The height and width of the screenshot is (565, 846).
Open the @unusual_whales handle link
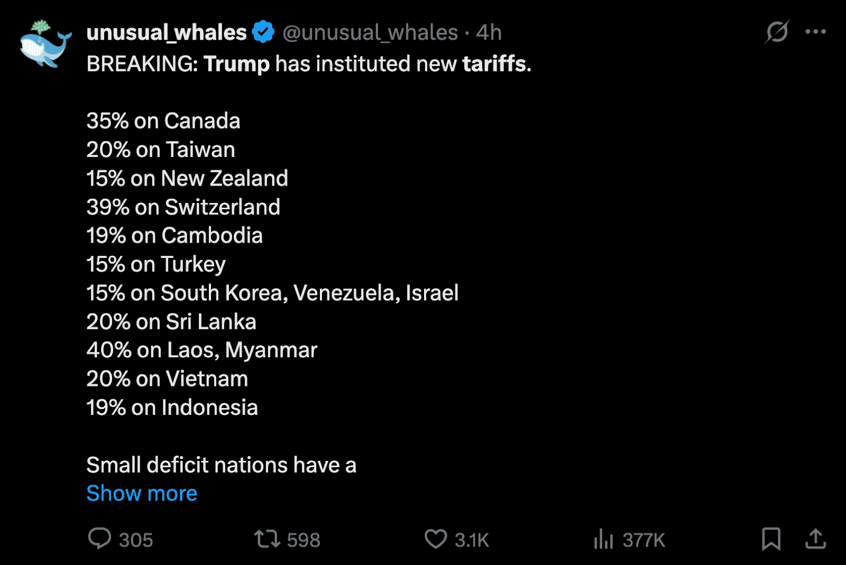pyautogui.click(x=370, y=33)
